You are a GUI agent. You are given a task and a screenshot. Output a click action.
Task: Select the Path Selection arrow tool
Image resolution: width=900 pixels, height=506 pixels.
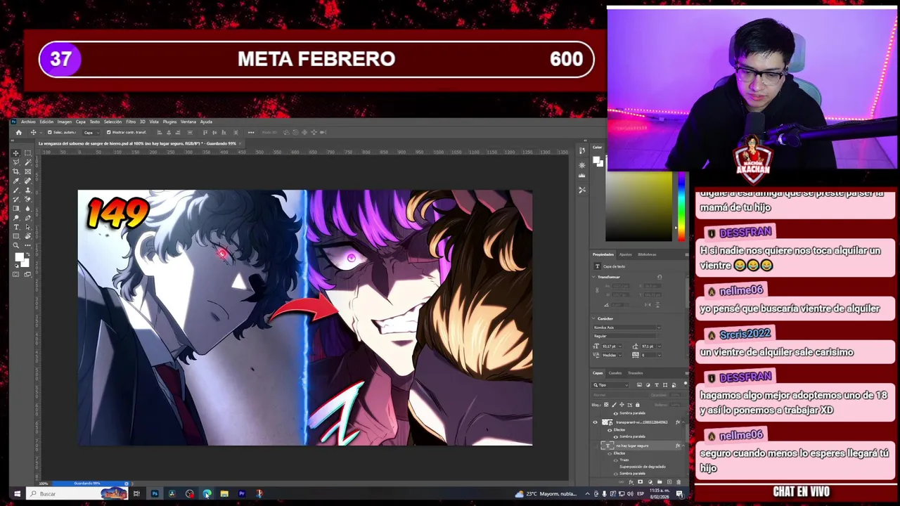click(27, 226)
